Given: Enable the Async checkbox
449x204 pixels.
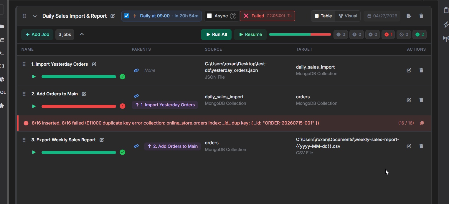Looking at the screenshot, I should point(209,16).
